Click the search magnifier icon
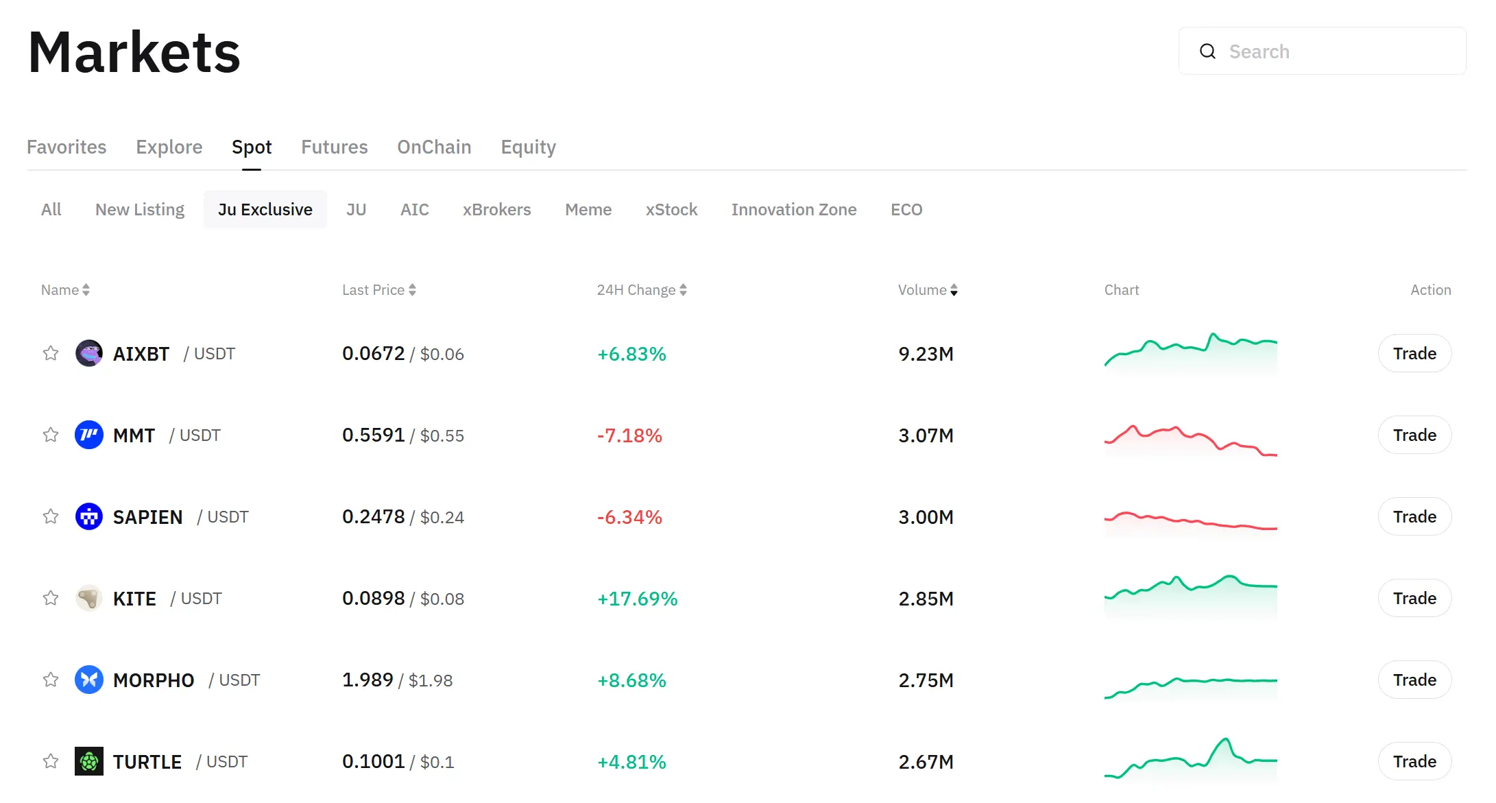The height and width of the screenshot is (803, 1496). point(1207,51)
